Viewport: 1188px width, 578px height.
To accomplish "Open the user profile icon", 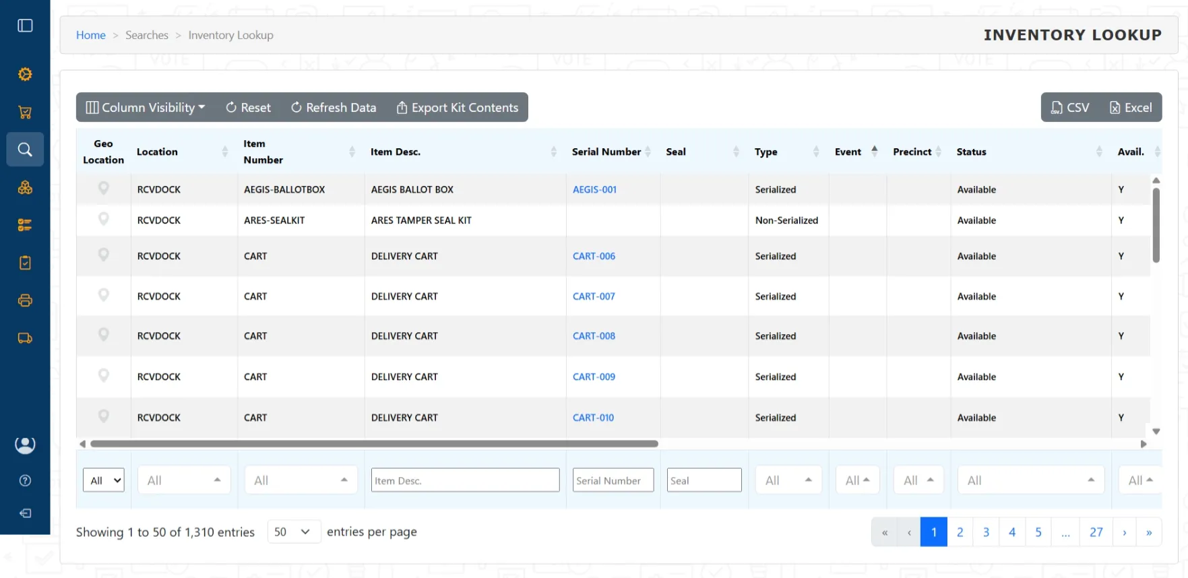I will [x=25, y=445].
